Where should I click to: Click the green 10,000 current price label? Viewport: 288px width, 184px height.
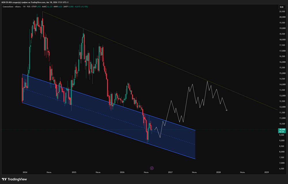pos(282,130)
